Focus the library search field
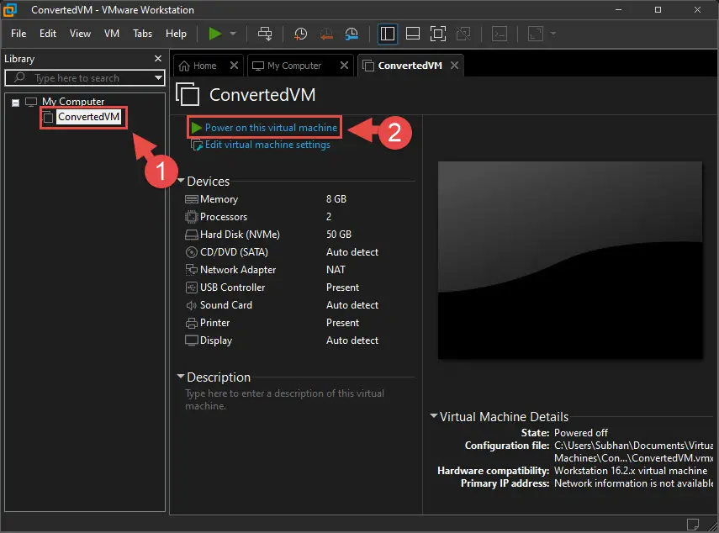This screenshot has width=719, height=533. click(85, 78)
